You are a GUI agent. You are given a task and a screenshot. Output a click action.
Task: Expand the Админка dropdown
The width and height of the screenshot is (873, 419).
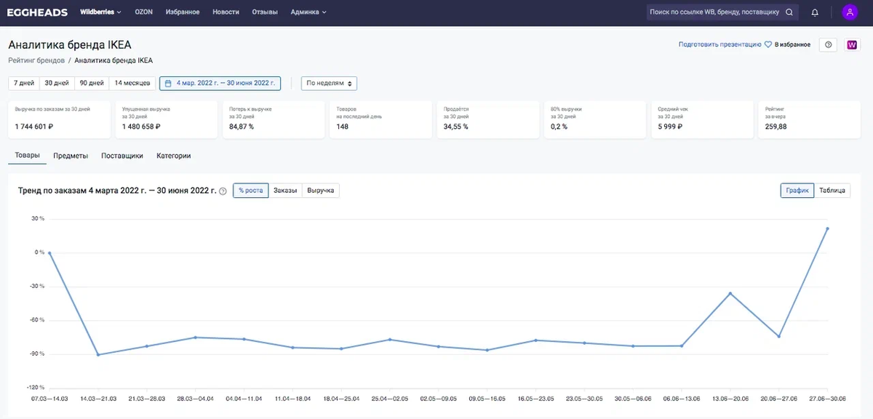click(x=308, y=12)
